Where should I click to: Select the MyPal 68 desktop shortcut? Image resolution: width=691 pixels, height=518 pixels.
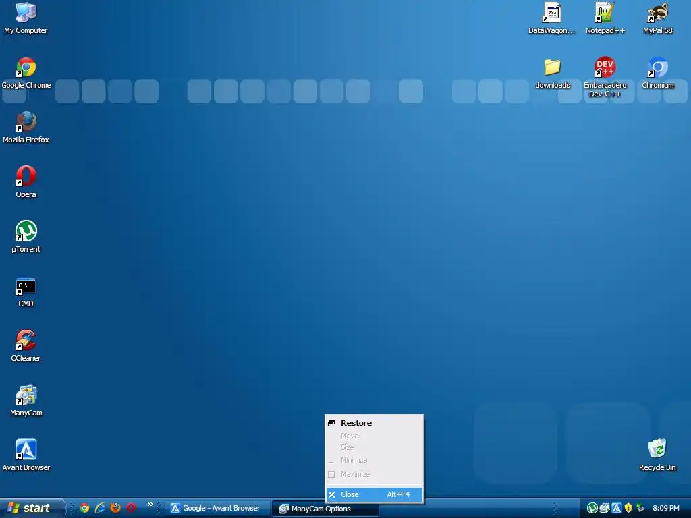(658, 18)
